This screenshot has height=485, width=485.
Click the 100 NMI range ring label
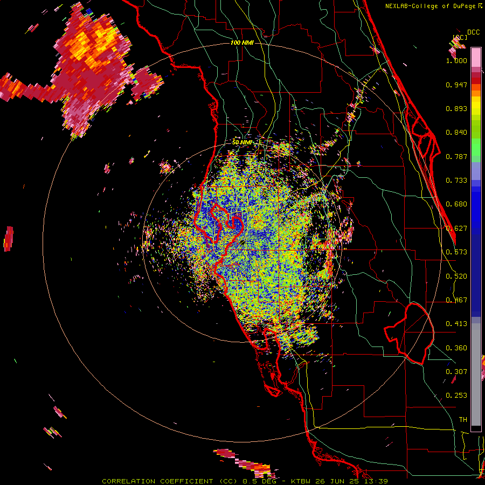coord(242,43)
